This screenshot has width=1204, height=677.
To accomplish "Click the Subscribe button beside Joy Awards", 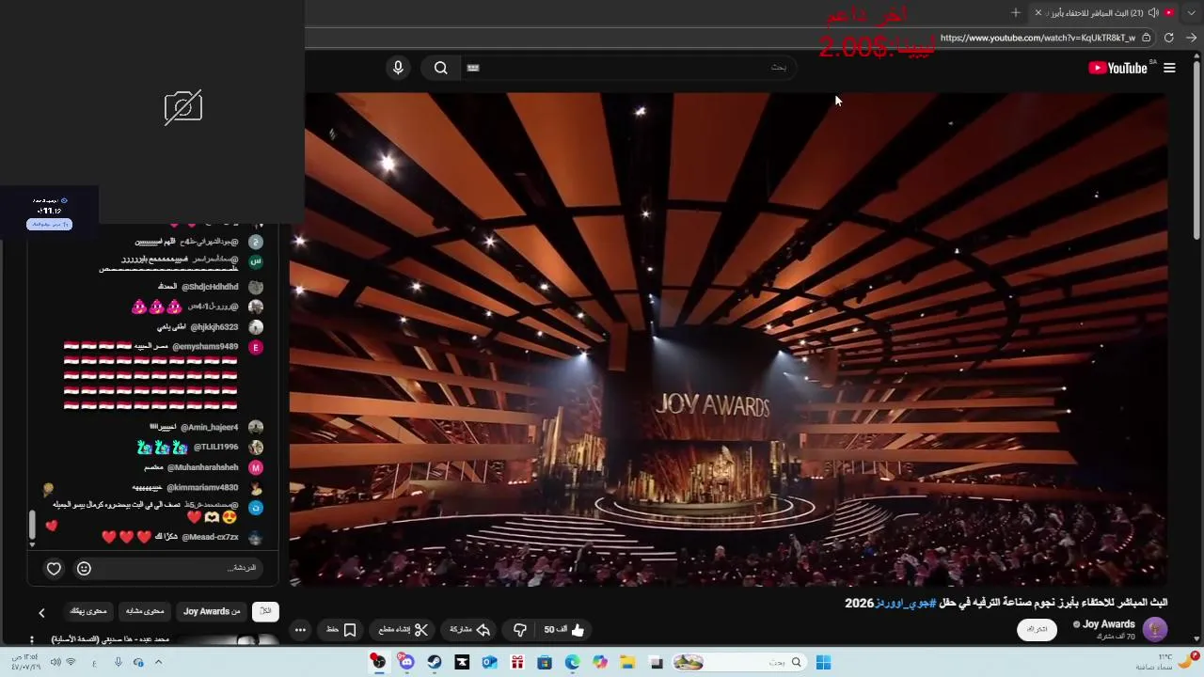I will 1038,629.
